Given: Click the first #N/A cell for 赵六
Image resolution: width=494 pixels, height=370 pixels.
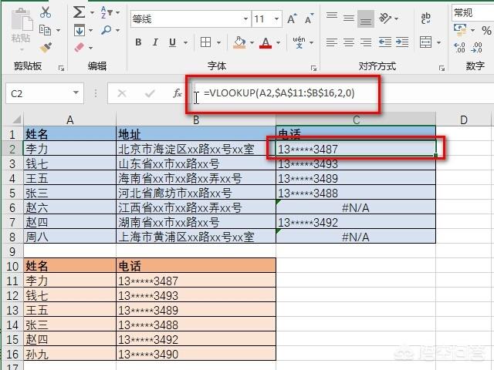Looking at the screenshot, I should (x=356, y=207).
